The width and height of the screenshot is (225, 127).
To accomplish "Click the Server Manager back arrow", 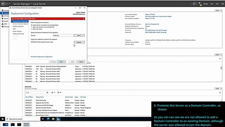I will (x=3, y=4).
